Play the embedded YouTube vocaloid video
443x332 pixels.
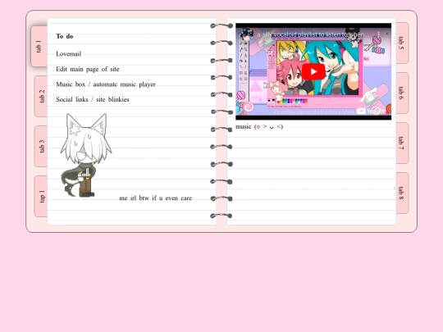(313, 71)
